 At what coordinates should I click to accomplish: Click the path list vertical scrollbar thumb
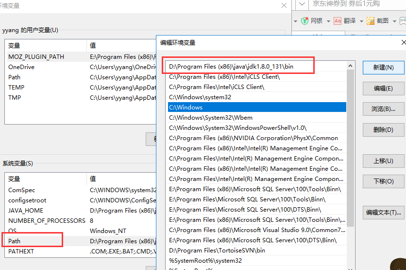click(350, 148)
